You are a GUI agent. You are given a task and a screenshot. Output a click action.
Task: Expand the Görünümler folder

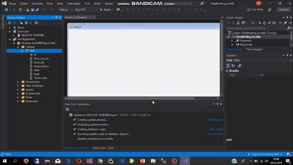click(18, 82)
